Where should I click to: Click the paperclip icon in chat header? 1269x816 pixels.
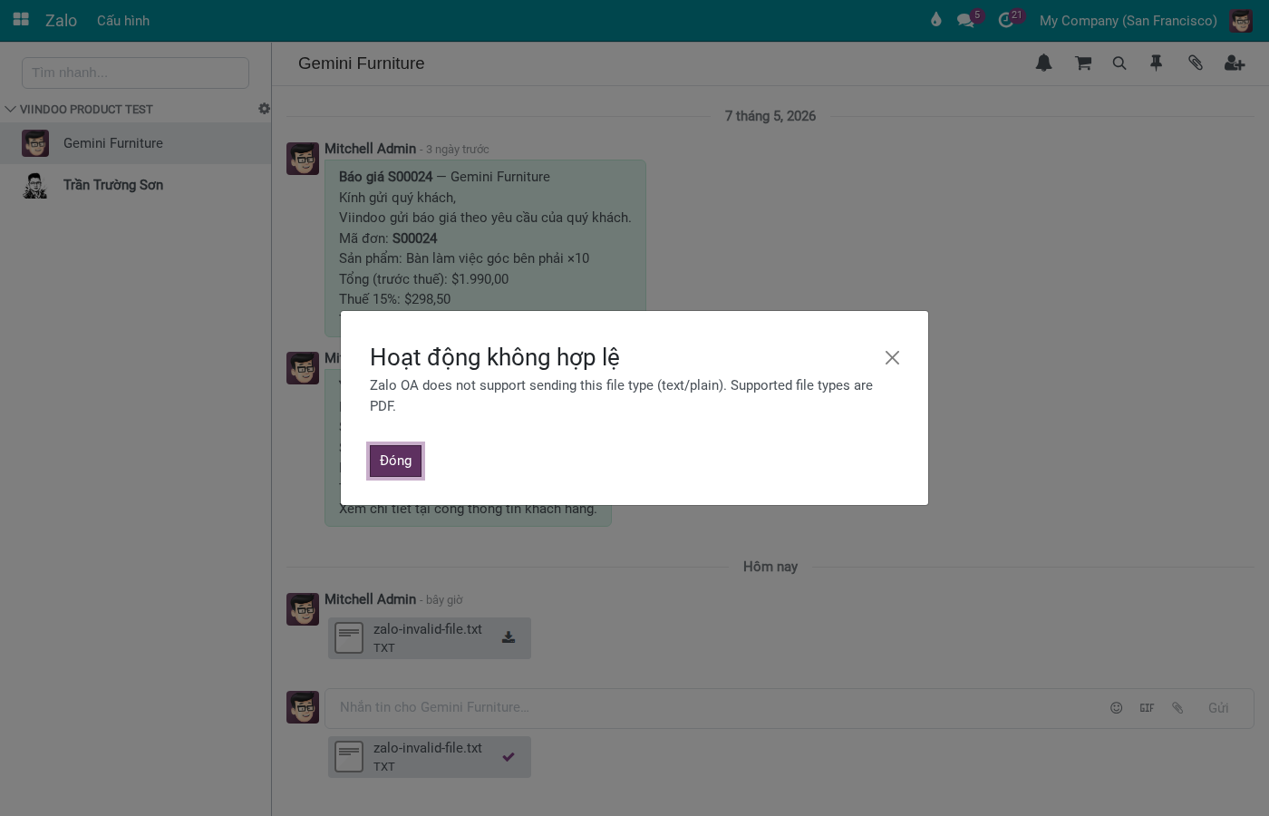tap(1196, 63)
